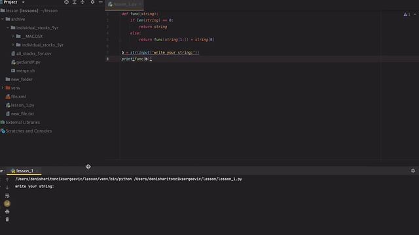Viewport: 419px width, 235px height.
Task: Hide the Project tool window
Action: coord(101,2)
